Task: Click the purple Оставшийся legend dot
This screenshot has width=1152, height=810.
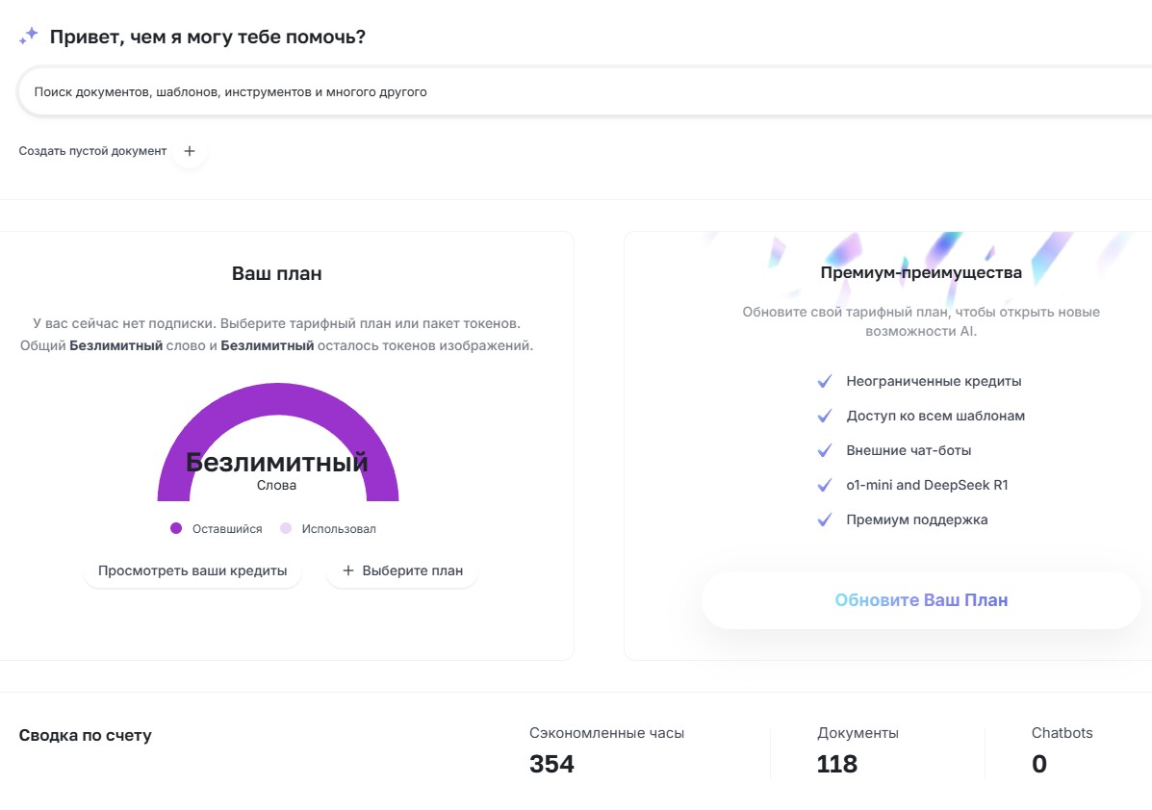Action: pyautogui.click(x=176, y=529)
